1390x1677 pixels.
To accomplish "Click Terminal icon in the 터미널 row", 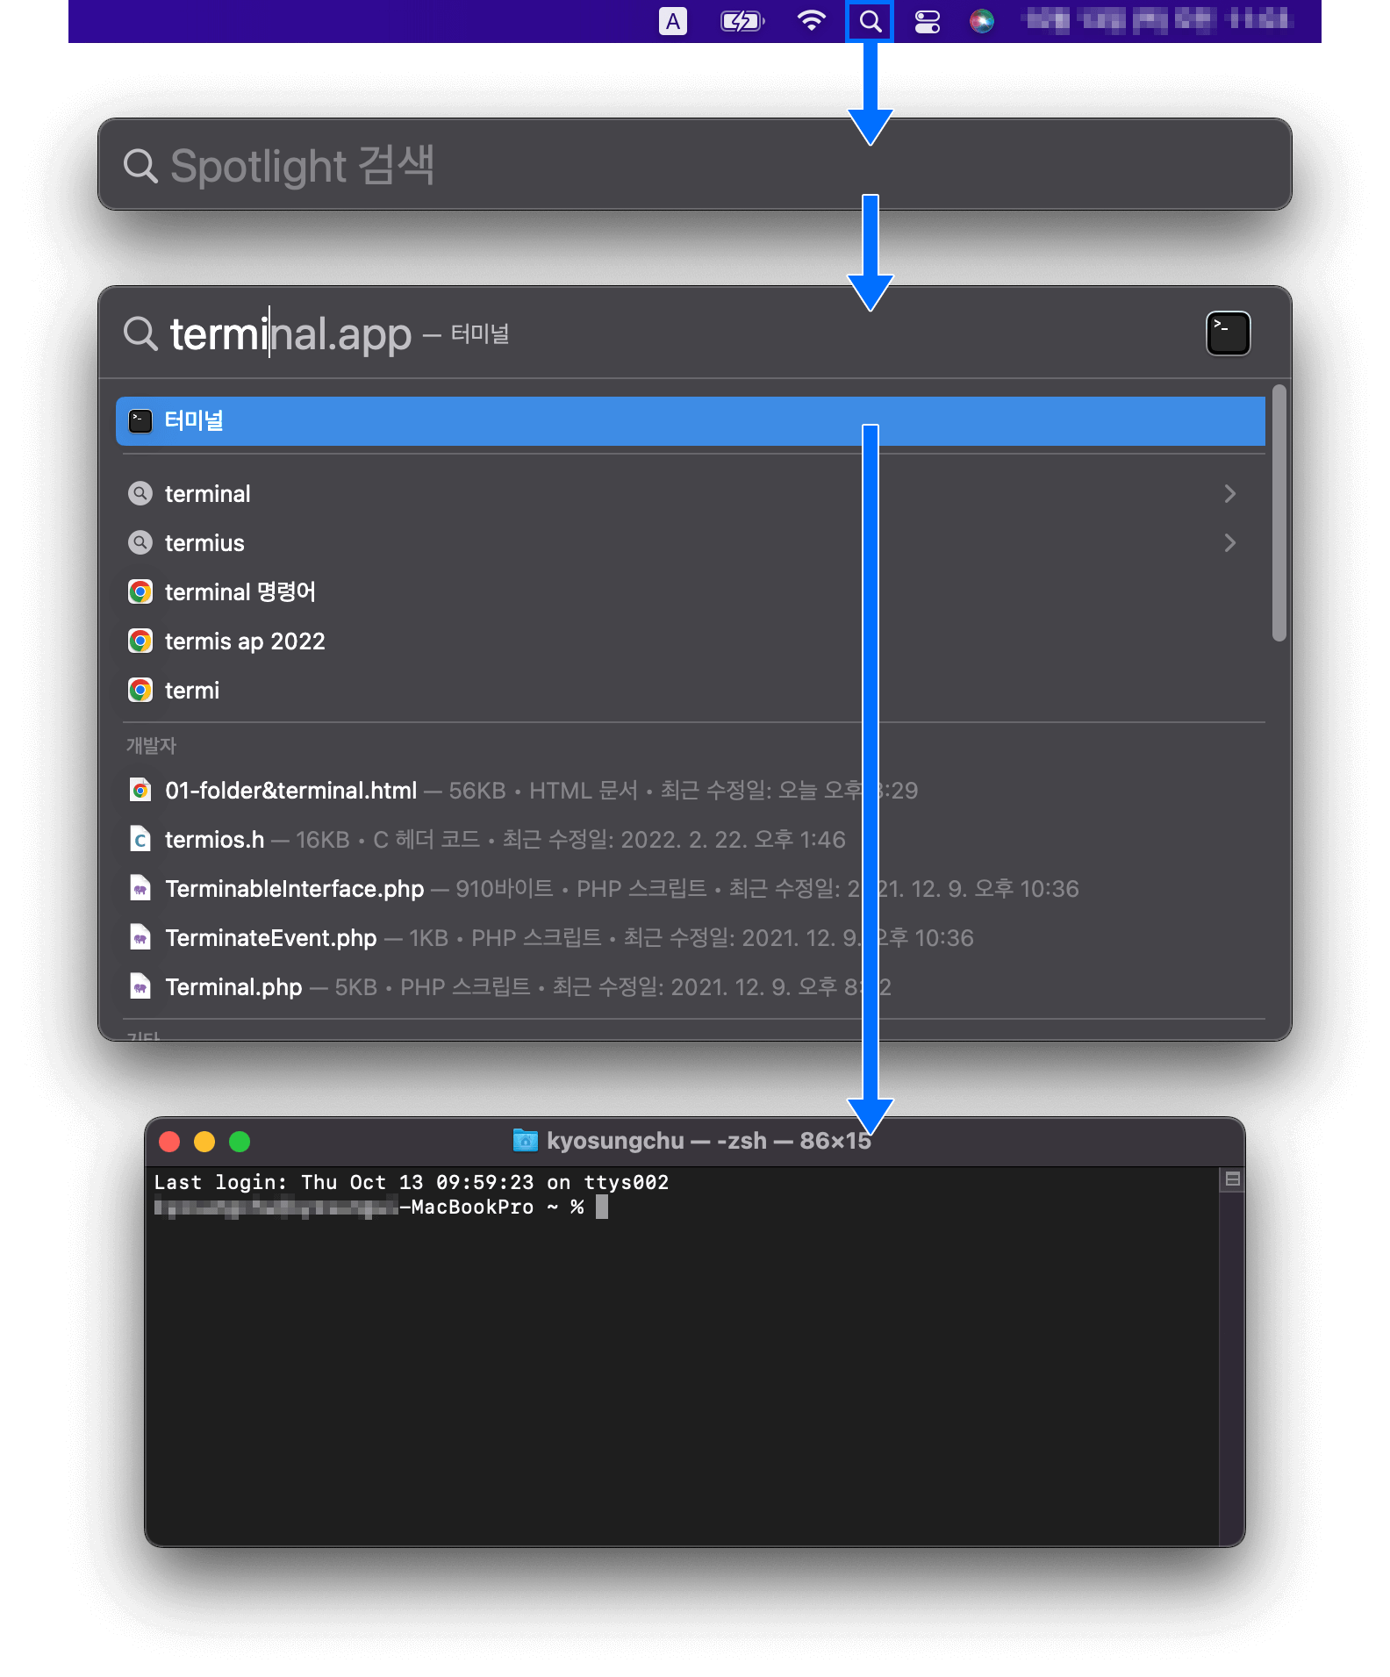I will pyautogui.click(x=140, y=421).
